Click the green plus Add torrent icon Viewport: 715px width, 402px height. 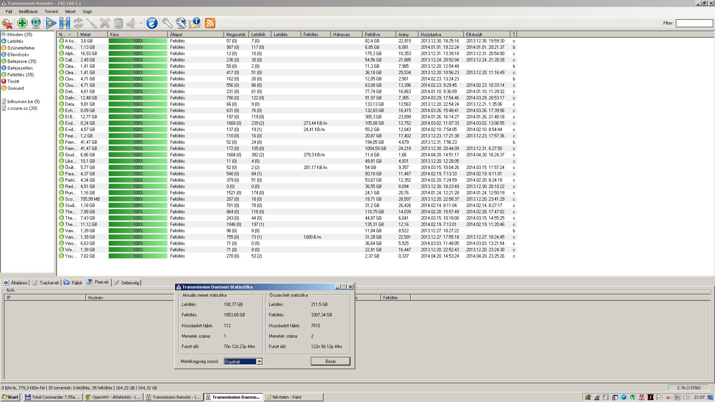tap(22, 23)
